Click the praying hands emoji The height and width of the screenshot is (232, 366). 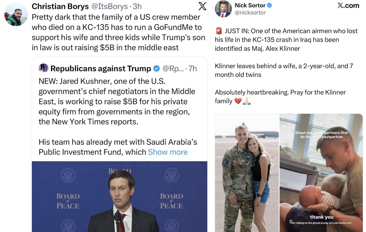247,101
